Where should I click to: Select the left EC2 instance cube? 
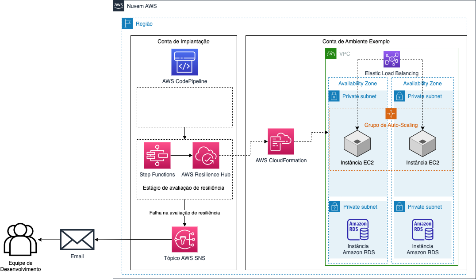click(x=357, y=143)
